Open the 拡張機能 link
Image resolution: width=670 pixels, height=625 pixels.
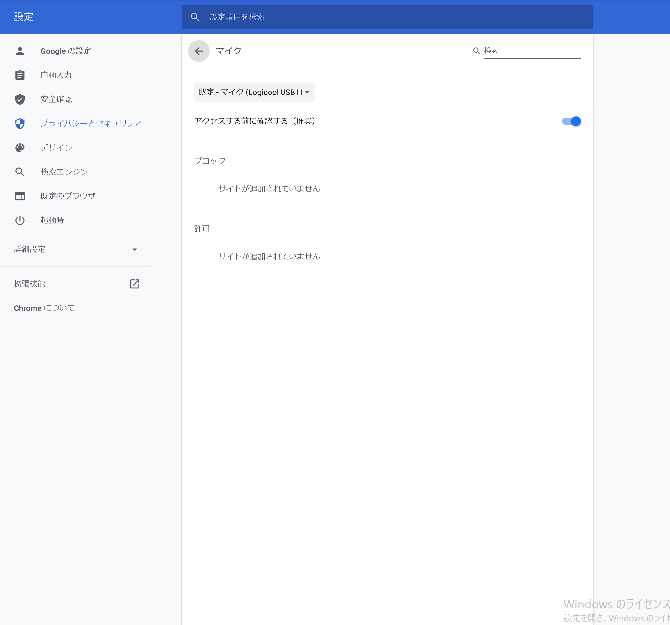point(30,284)
